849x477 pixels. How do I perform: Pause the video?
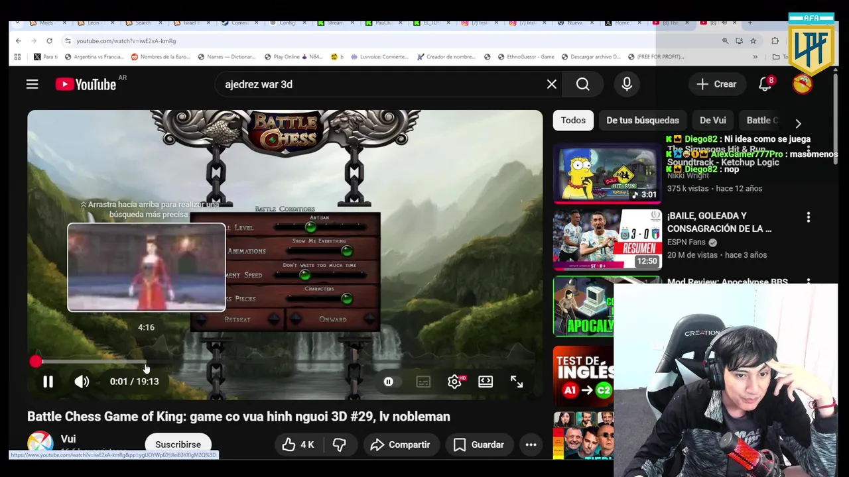(48, 382)
